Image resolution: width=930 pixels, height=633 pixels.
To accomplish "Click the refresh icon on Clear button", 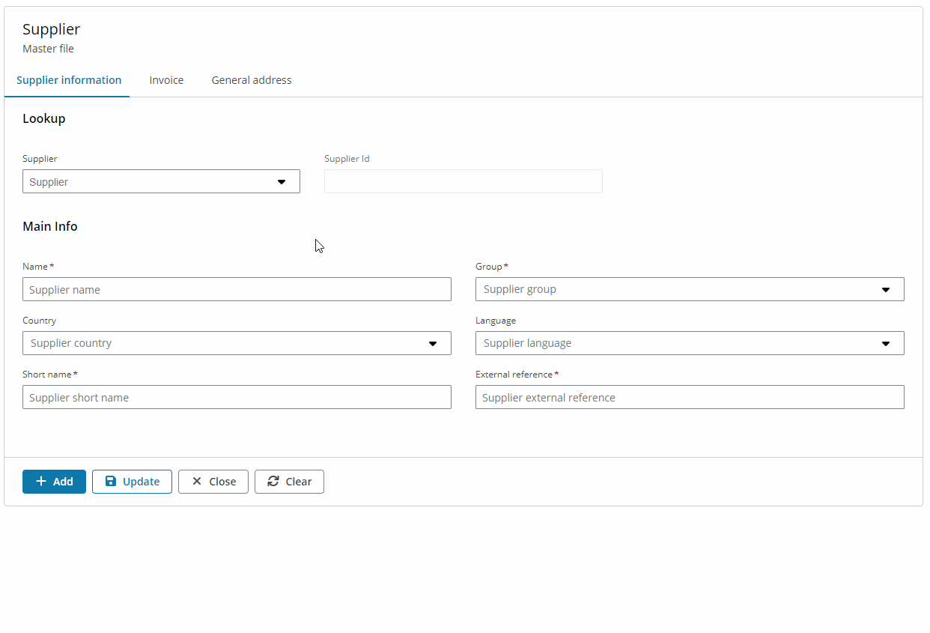I will [274, 482].
